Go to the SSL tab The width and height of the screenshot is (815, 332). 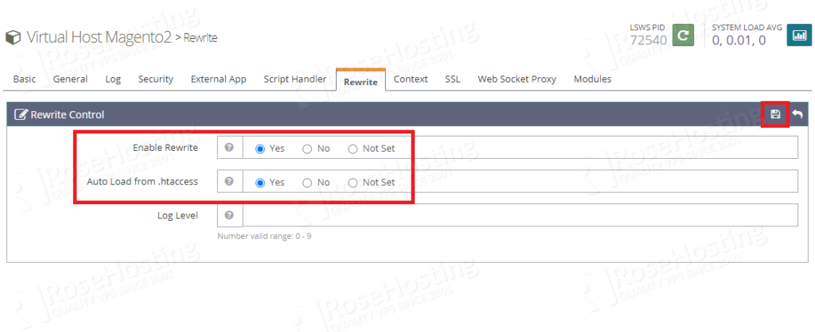(x=452, y=79)
